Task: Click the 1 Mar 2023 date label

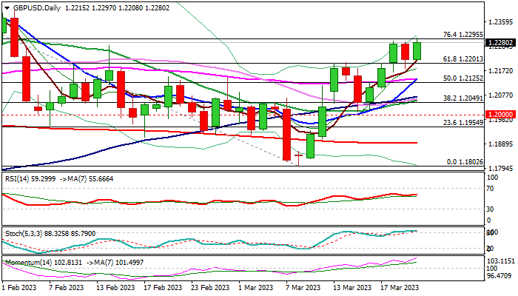Action: click(x=257, y=287)
